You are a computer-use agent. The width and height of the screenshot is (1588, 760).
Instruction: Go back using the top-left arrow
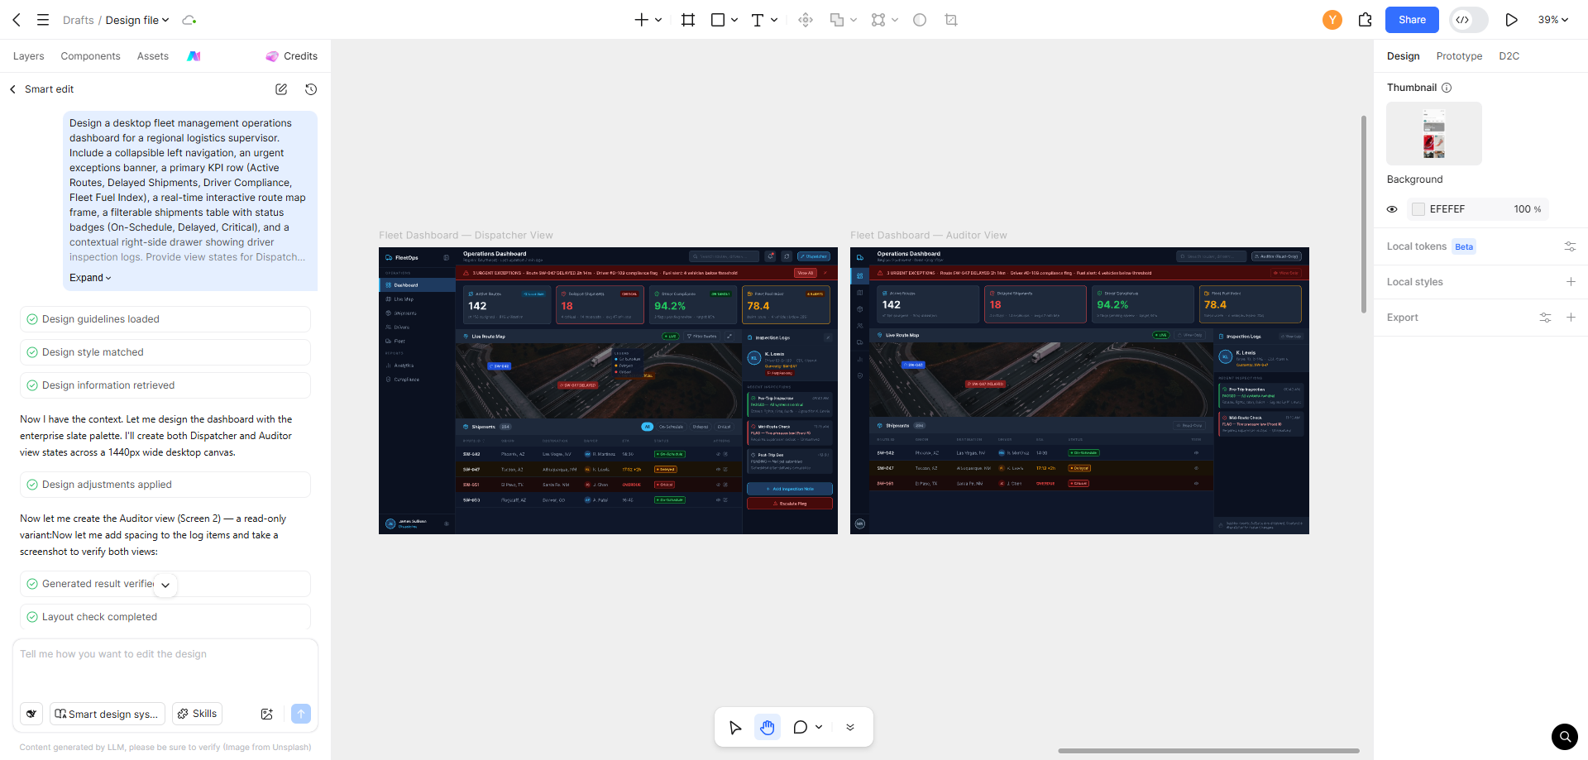click(17, 20)
